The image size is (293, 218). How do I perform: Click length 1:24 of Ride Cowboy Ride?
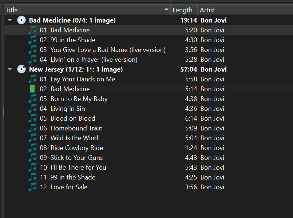191,148
